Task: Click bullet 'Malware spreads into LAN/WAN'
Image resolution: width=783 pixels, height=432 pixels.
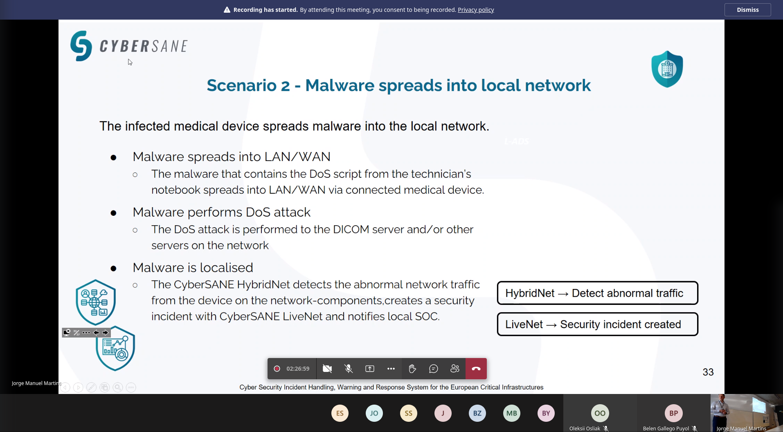Action: tap(232, 157)
